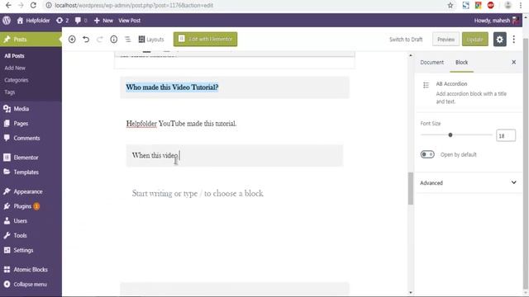This screenshot has height=297, width=529.
Task: Click Collapse menu
Action: pyautogui.click(x=31, y=284)
